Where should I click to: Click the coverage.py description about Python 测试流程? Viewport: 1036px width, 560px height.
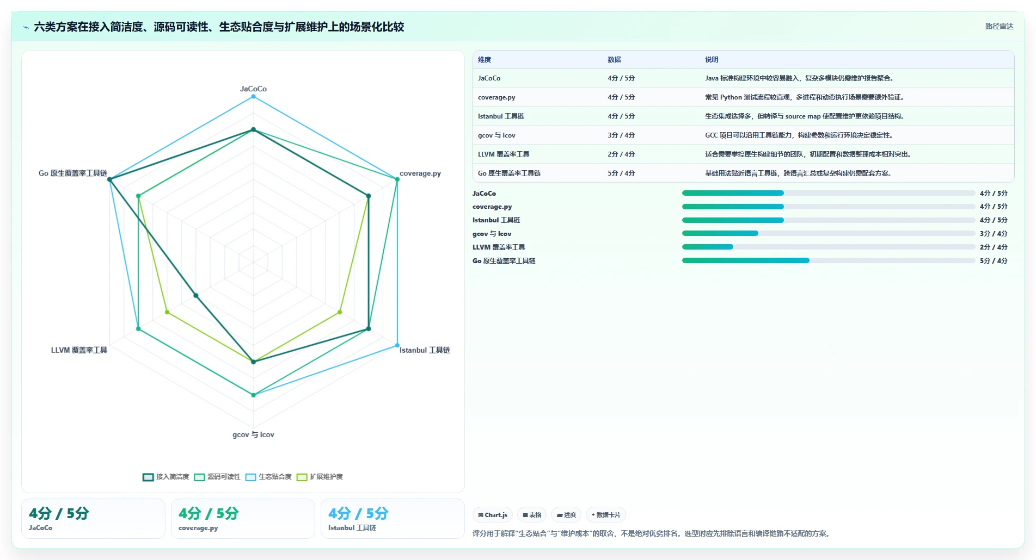pyautogui.click(x=805, y=97)
